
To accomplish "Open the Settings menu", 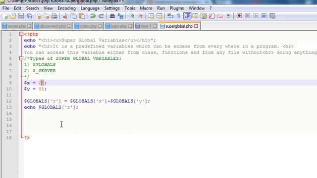I will pos(112,8).
